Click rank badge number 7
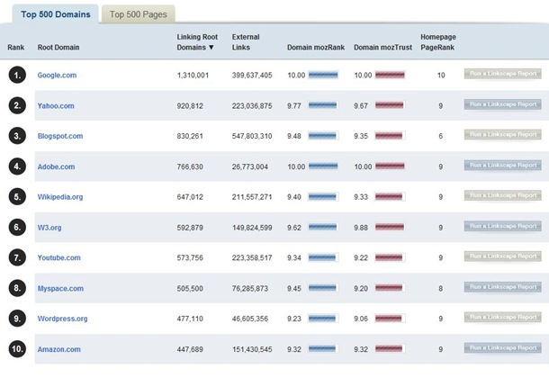 coord(17,257)
